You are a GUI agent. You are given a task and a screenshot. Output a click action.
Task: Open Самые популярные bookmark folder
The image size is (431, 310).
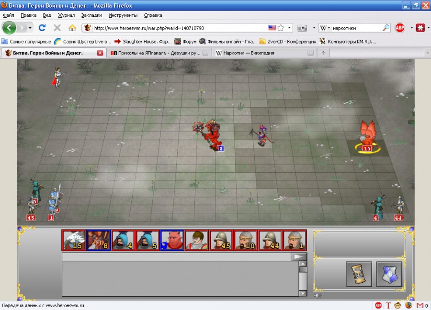26,42
